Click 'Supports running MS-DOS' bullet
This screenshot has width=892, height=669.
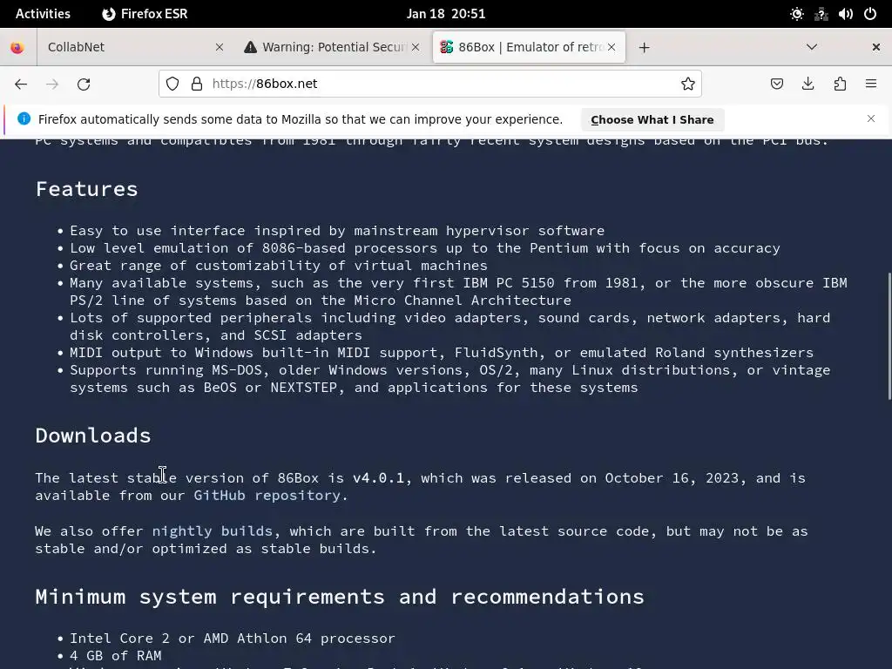point(450,378)
